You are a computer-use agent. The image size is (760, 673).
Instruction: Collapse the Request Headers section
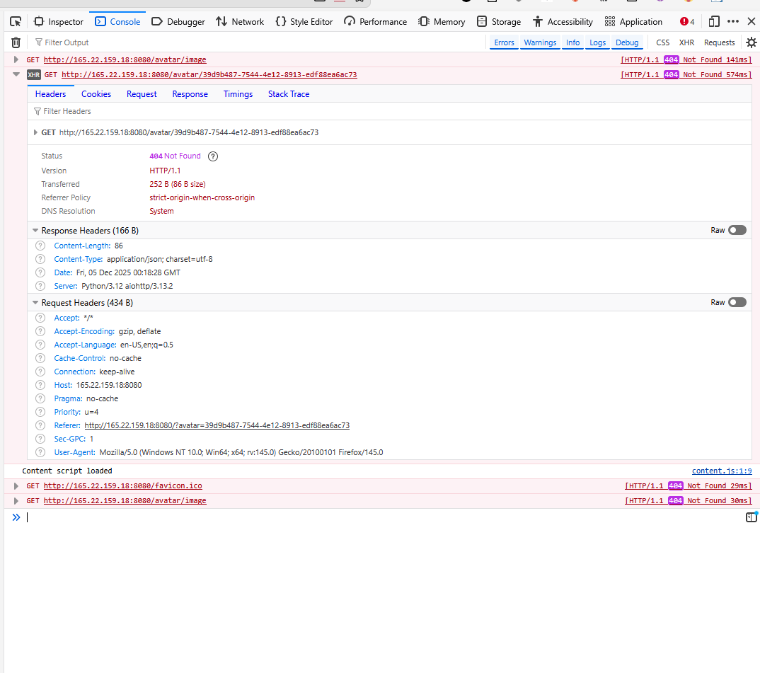coord(35,303)
